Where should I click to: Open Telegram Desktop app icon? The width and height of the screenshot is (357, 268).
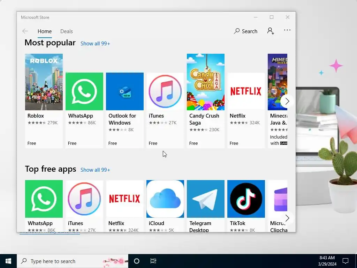click(x=206, y=199)
